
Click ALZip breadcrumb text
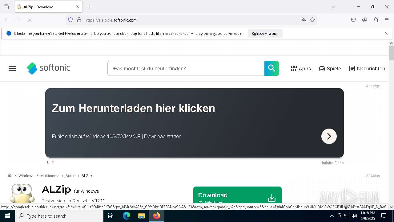pyautogui.click(x=86, y=176)
